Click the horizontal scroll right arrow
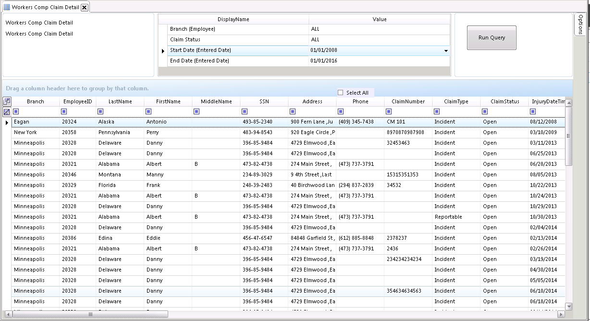The width and height of the screenshot is (590, 321). tap(560, 314)
